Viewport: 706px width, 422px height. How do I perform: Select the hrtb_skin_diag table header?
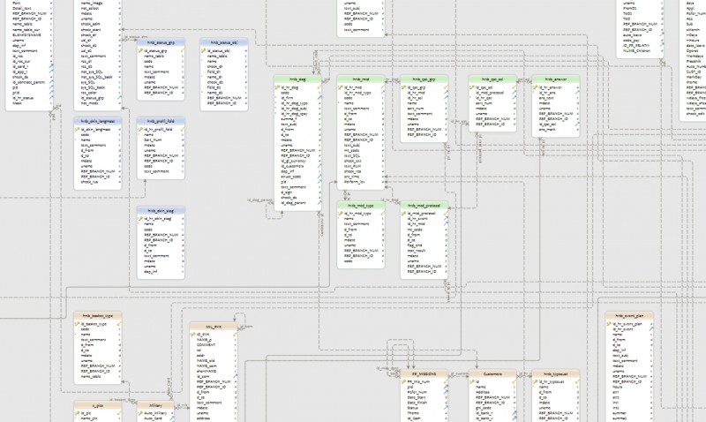click(161, 210)
